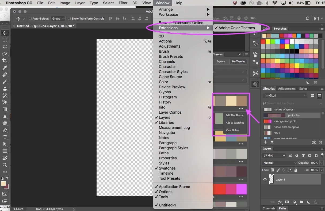Delete layer with Layers panel trash icon
This screenshot has height=211, width=325.
[x=316, y=202]
